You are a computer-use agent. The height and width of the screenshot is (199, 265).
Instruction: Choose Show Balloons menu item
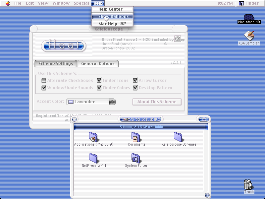pos(112,17)
